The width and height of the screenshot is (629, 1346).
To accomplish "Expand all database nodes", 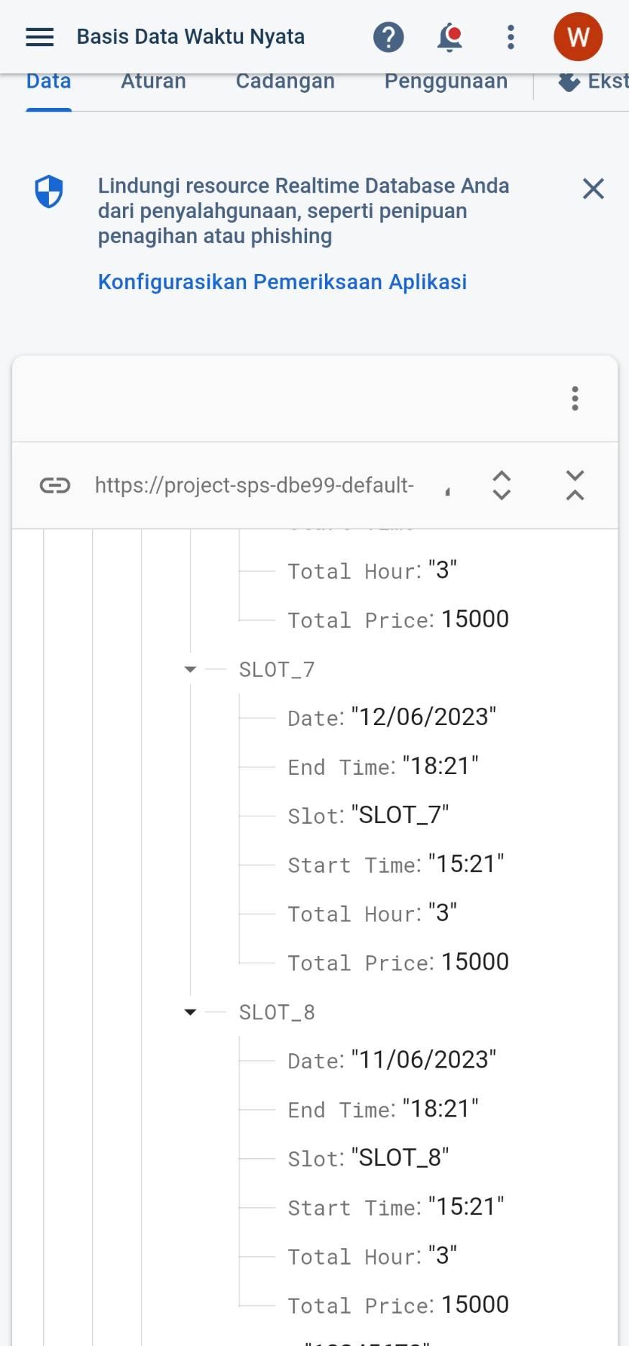I will pyautogui.click(x=502, y=486).
